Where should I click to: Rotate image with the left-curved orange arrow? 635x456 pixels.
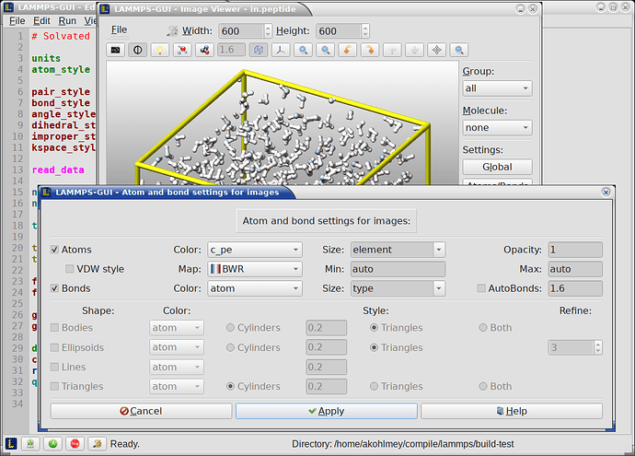coord(348,50)
